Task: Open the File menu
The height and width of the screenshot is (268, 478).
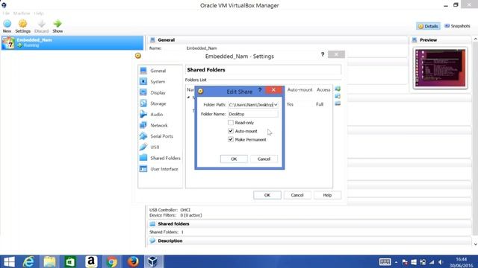Action: pyautogui.click(x=6, y=13)
